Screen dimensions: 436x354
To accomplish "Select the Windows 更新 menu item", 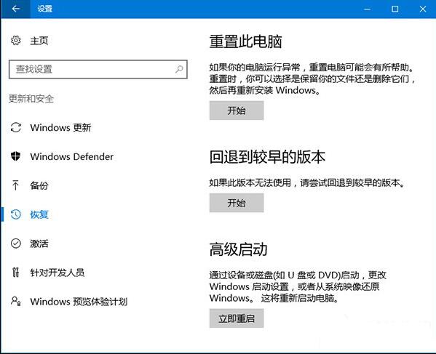I will pyautogui.click(x=60, y=128).
